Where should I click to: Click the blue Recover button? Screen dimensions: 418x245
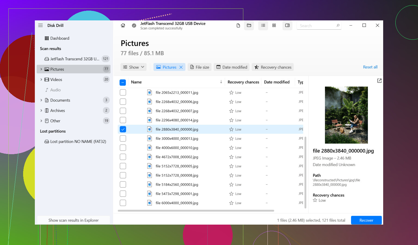click(x=366, y=220)
